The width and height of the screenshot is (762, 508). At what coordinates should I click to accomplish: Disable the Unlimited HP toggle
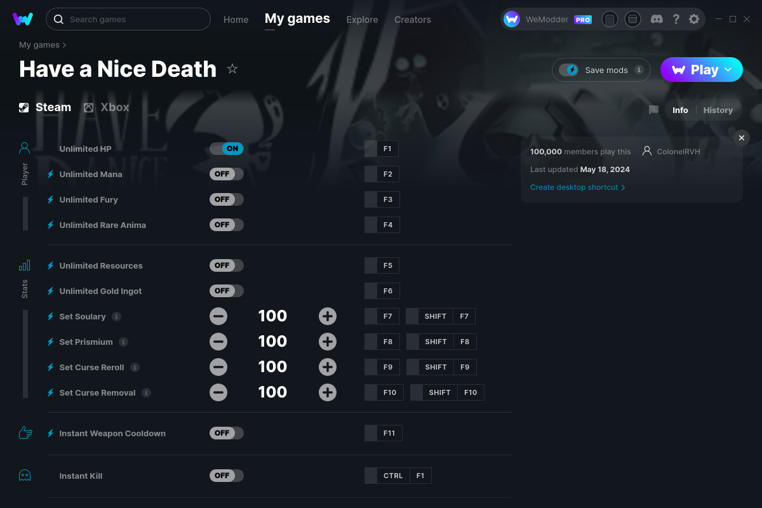(x=226, y=148)
